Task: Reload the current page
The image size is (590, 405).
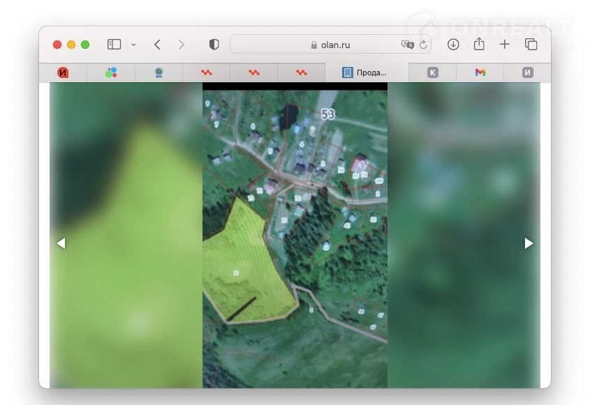Action: [x=422, y=45]
